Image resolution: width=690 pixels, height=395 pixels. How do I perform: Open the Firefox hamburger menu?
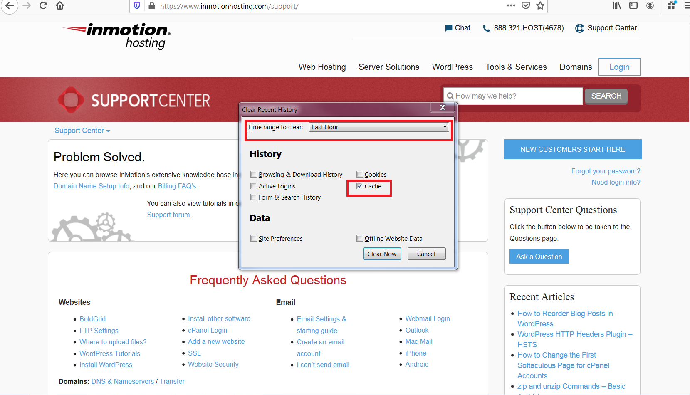(x=687, y=6)
